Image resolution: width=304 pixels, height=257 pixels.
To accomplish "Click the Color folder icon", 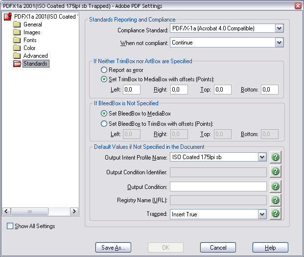I will 17,48.
